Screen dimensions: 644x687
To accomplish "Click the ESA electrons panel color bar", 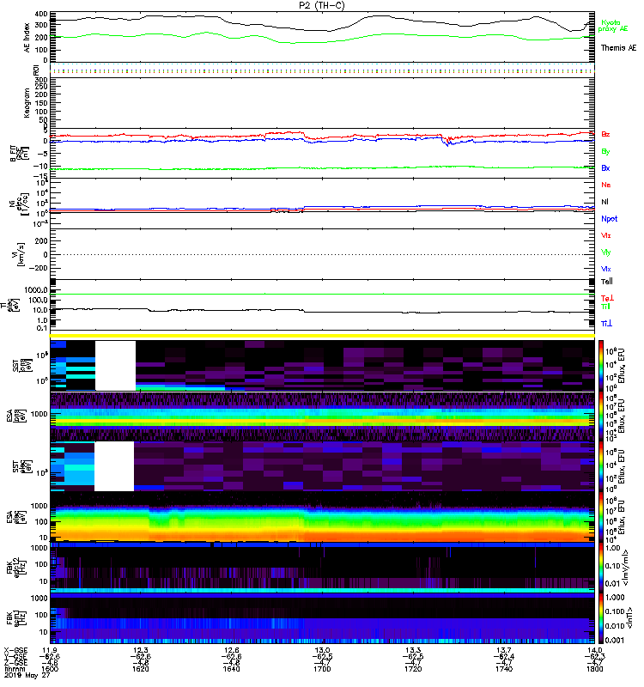I will (x=601, y=517).
